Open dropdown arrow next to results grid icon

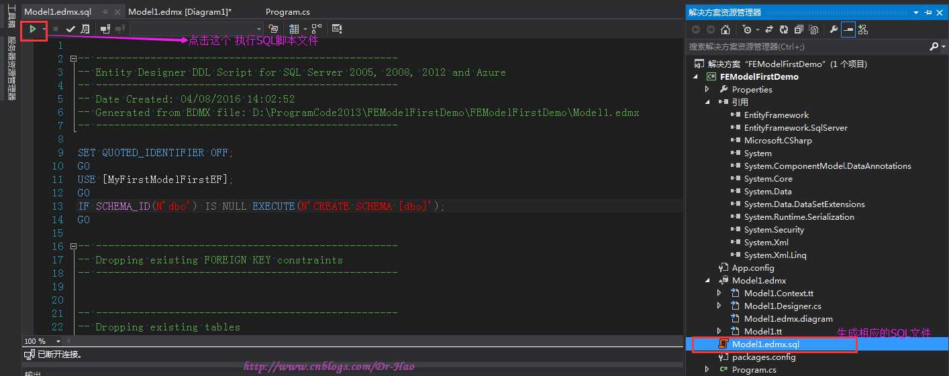click(x=305, y=29)
